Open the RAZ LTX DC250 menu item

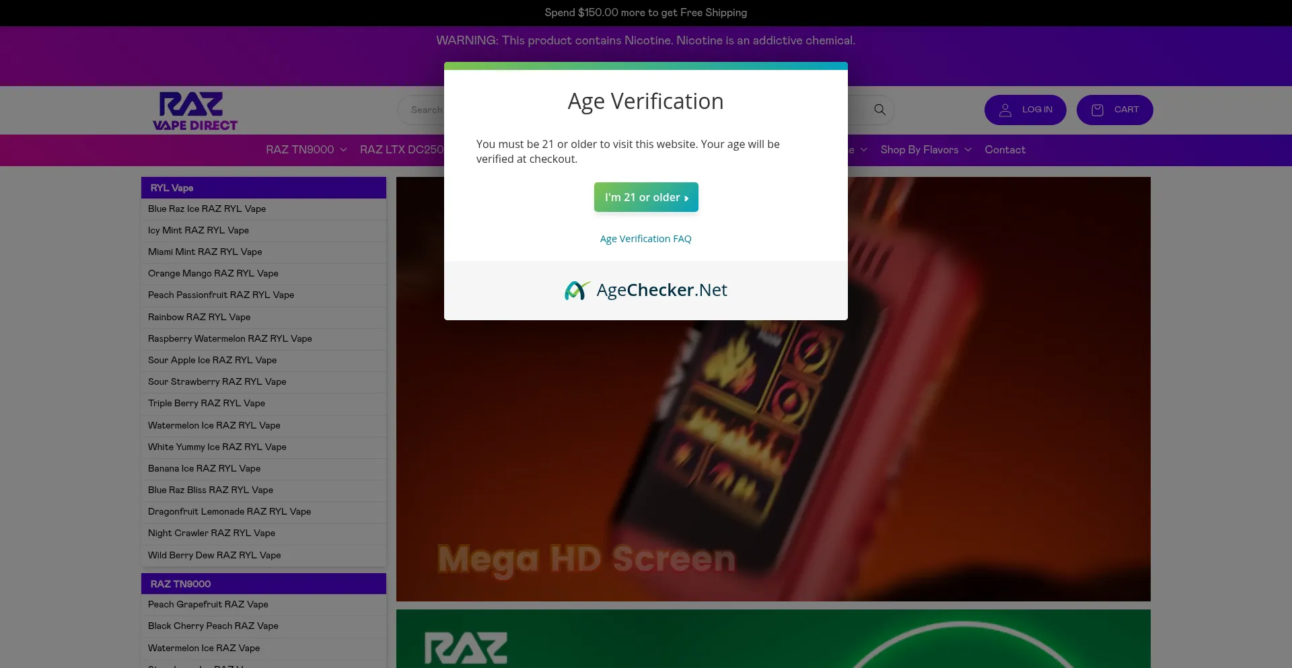point(402,149)
